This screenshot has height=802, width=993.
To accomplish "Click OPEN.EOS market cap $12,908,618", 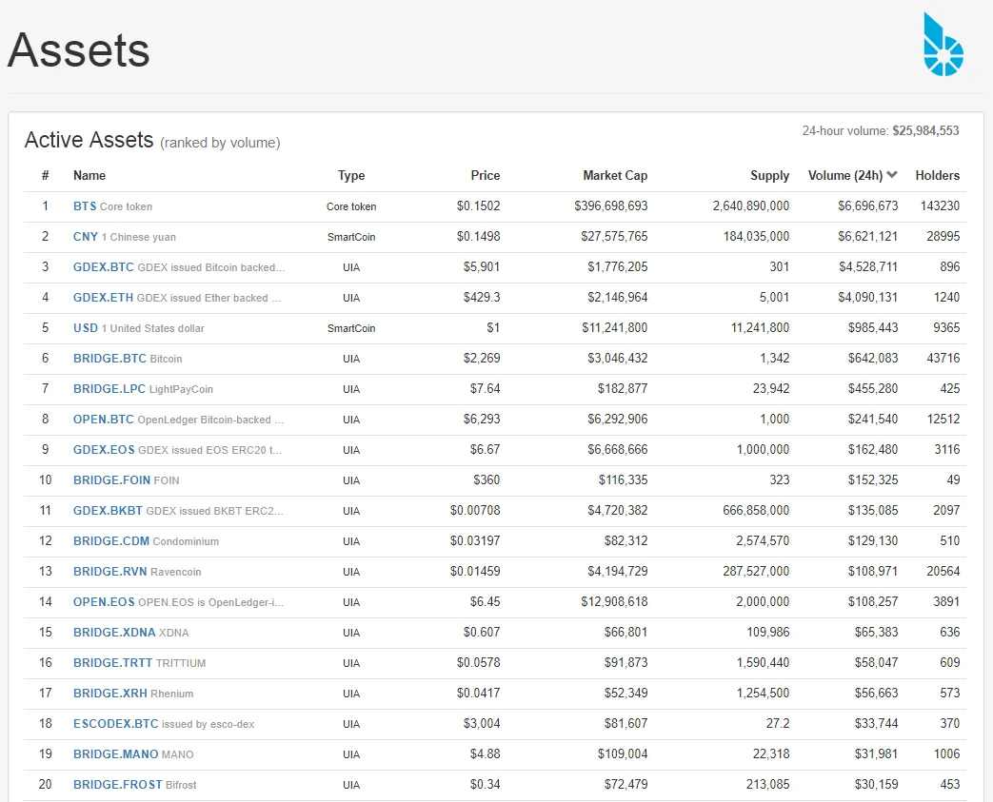I will (x=614, y=601).
